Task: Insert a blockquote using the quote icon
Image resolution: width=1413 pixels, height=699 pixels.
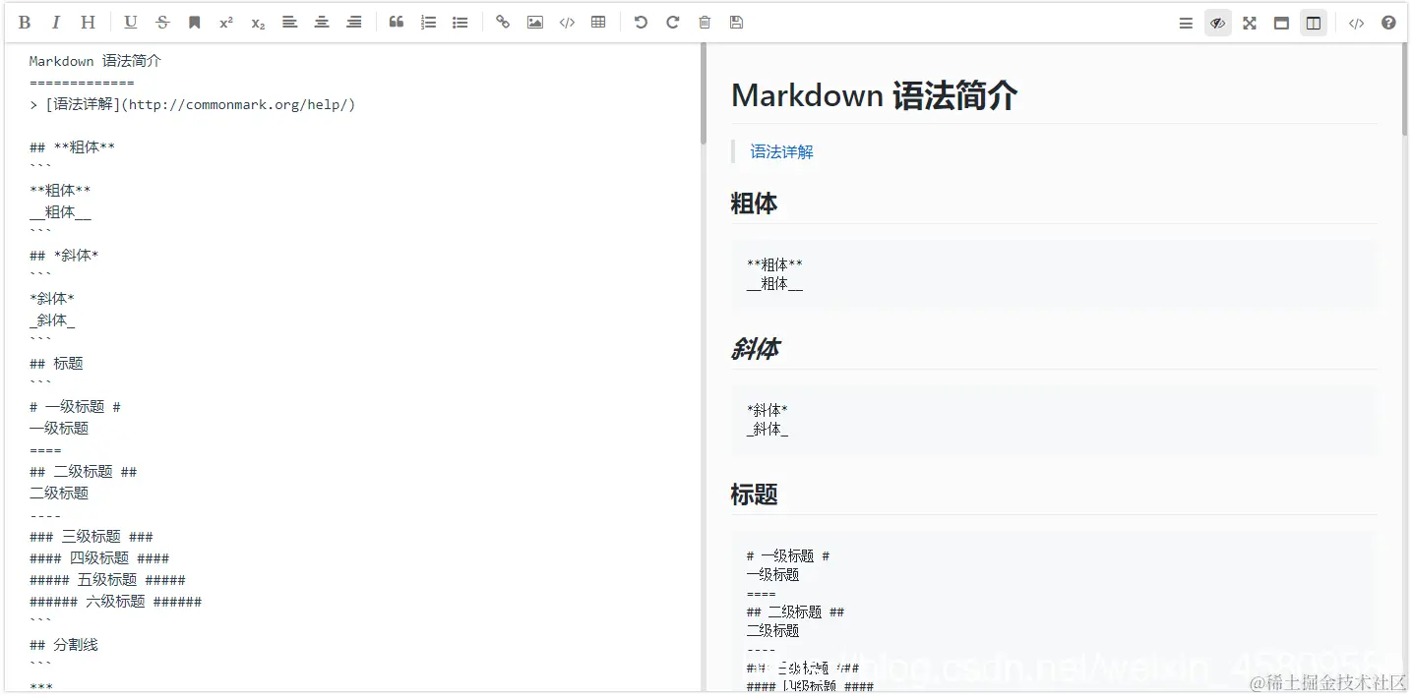Action: (397, 22)
